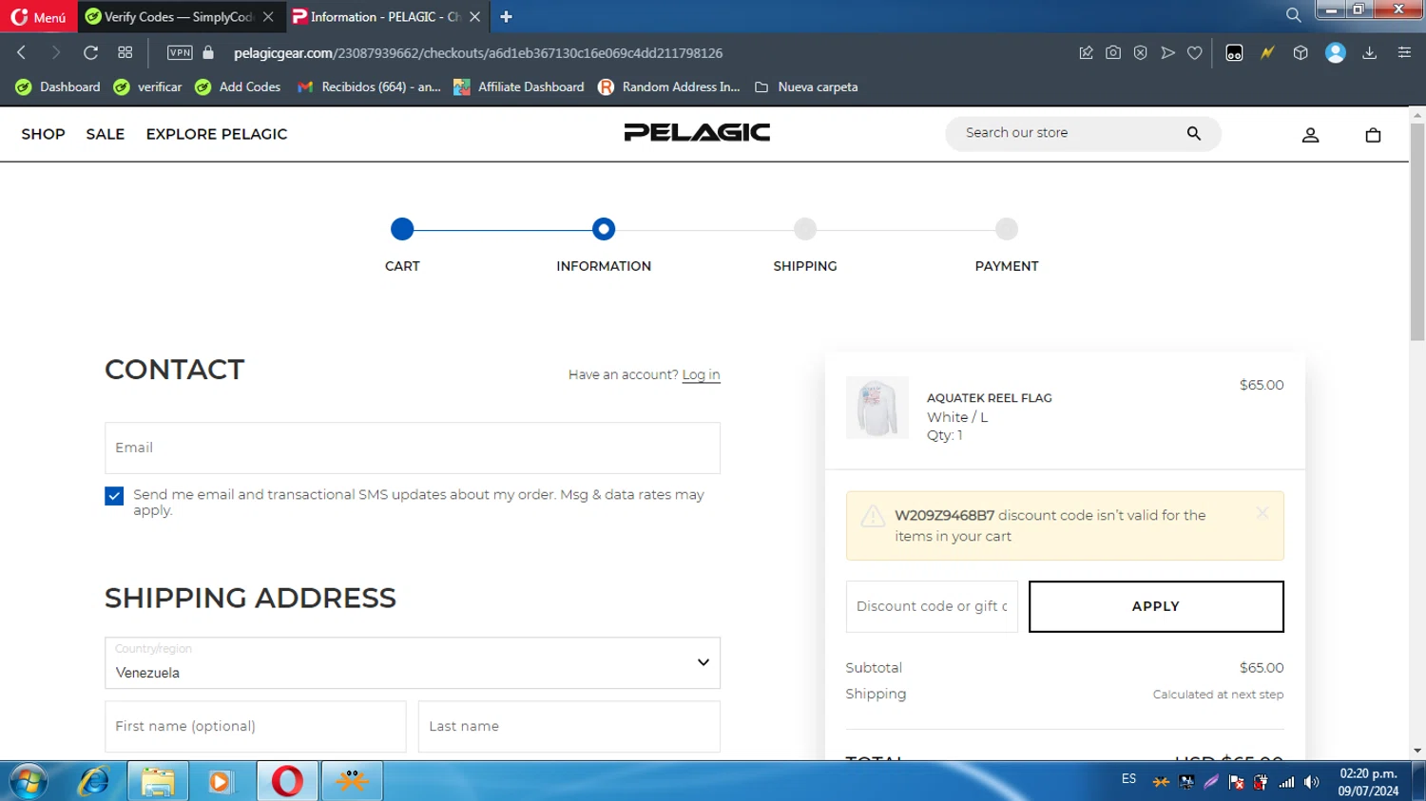Image resolution: width=1426 pixels, height=801 pixels.
Task: Open a new browser tab
Action: [x=506, y=17]
